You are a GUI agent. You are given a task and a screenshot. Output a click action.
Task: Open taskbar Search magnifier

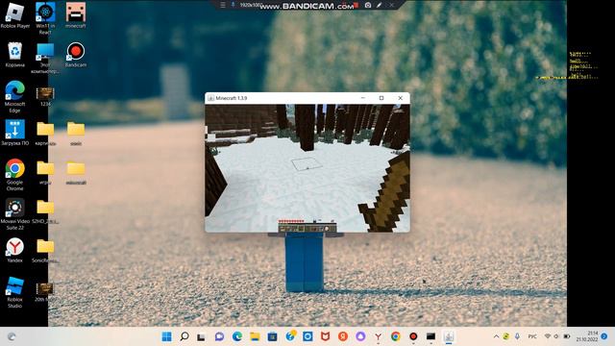[184, 336]
